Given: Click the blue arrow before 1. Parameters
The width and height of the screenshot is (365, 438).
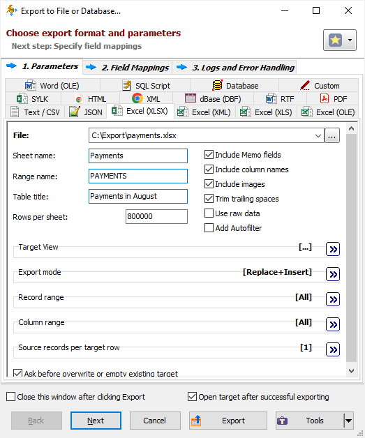Looking at the screenshot, I should pos(11,66).
